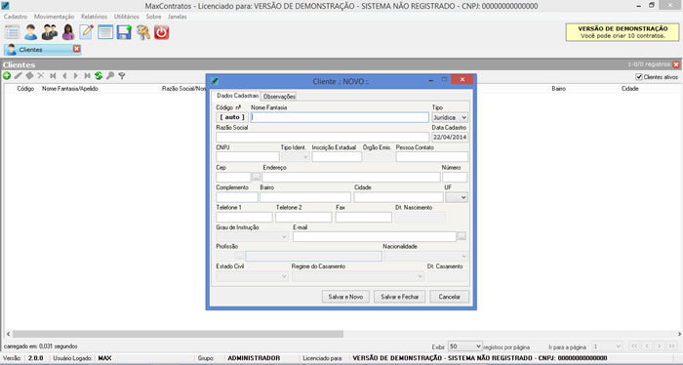683x365 pixels.
Task: Open the Nacionalidade dropdown
Action: pos(425,256)
